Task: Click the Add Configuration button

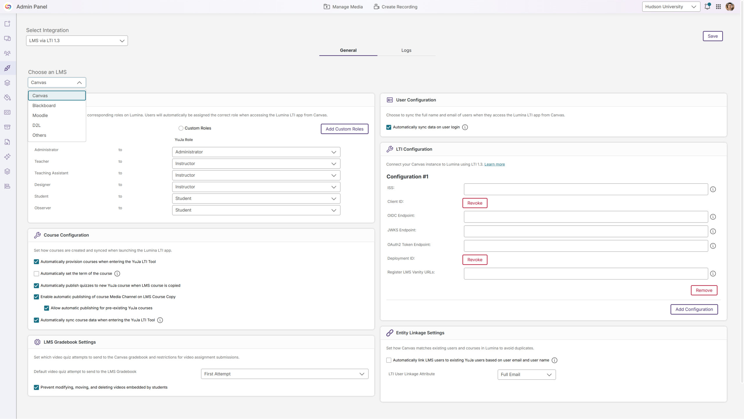Action: pyautogui.click(x=694, y=309)
